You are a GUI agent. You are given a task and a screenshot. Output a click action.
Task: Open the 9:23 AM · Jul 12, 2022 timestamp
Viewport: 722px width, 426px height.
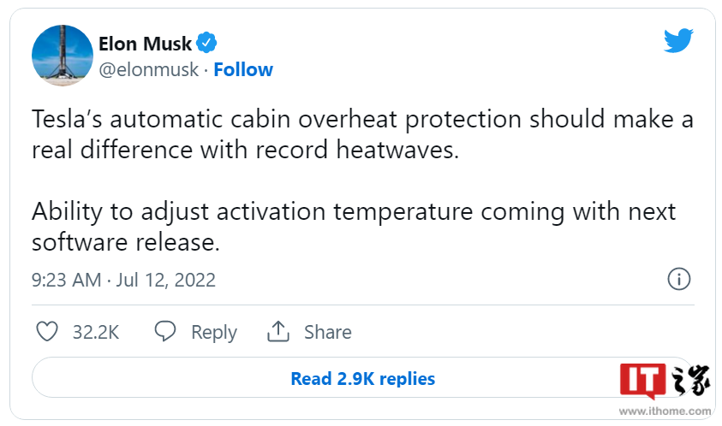[x=124, y=280]
